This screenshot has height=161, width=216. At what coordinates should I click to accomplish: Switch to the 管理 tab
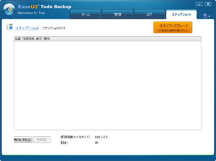(x=118, y=14)
